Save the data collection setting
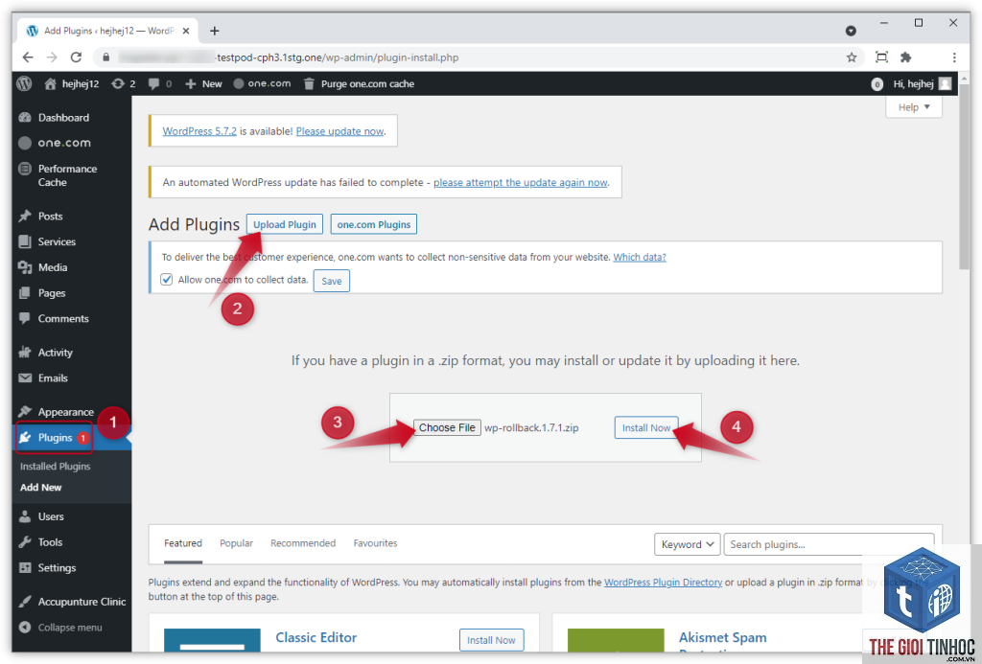Image resolution: width=982 pixels, height=664 pixels. point(331,281)
